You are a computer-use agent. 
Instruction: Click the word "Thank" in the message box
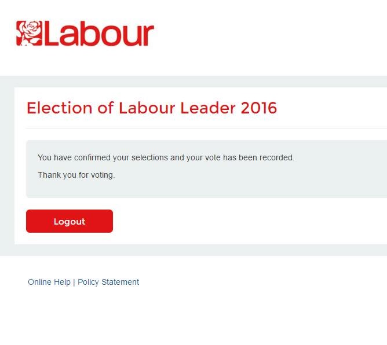point(49,175)
